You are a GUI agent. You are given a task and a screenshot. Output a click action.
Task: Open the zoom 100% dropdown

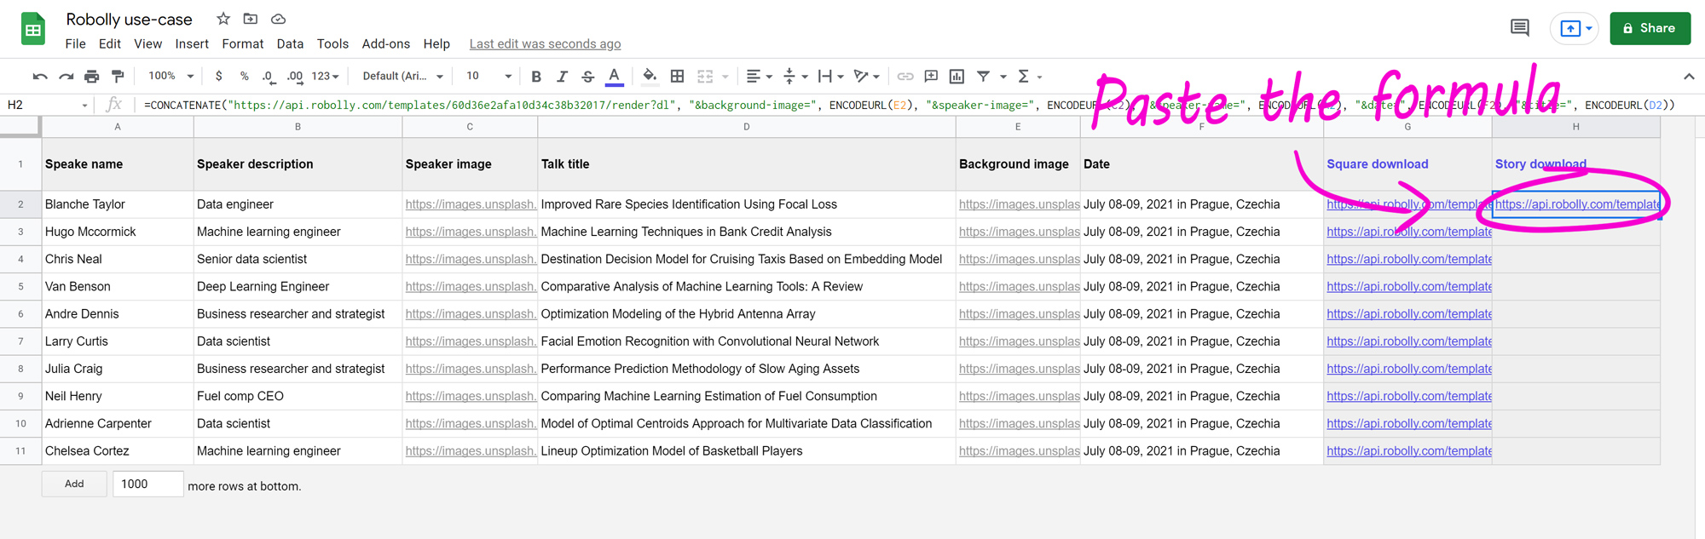[171, 77]
